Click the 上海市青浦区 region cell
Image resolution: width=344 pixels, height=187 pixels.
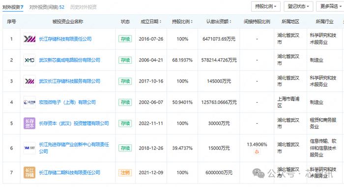tap(288, 102)
